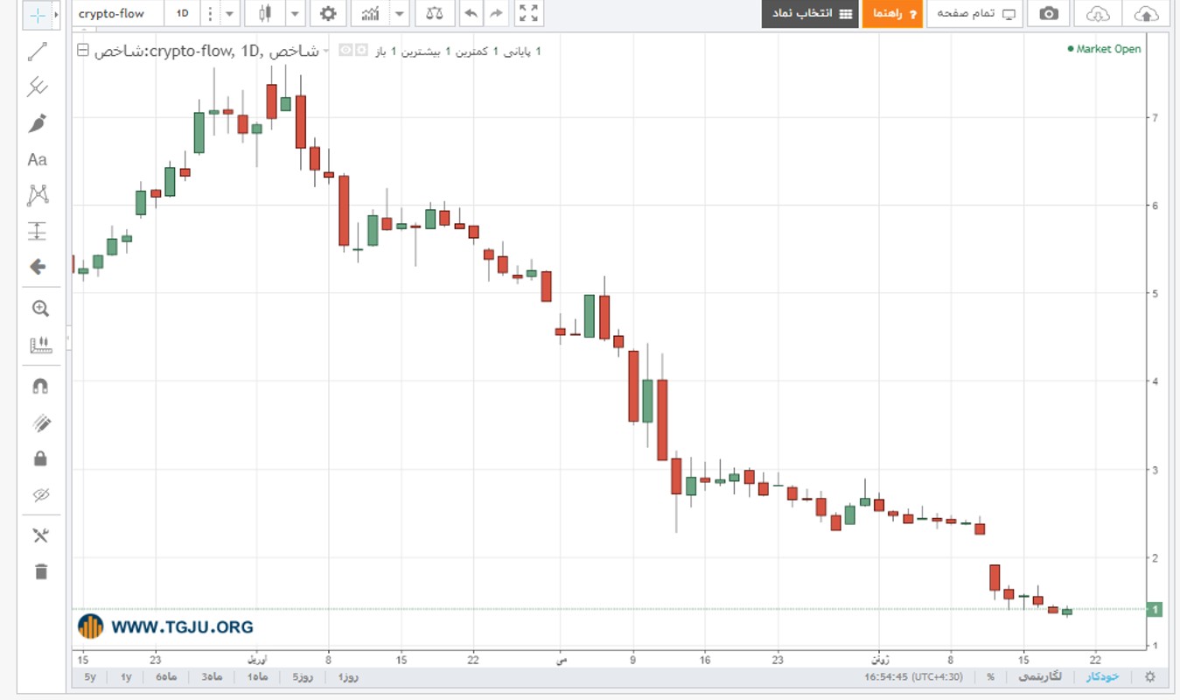Screen dimensions: 1180x700
Task: Activate the zoom in magnifier tool
Action: 40,308
